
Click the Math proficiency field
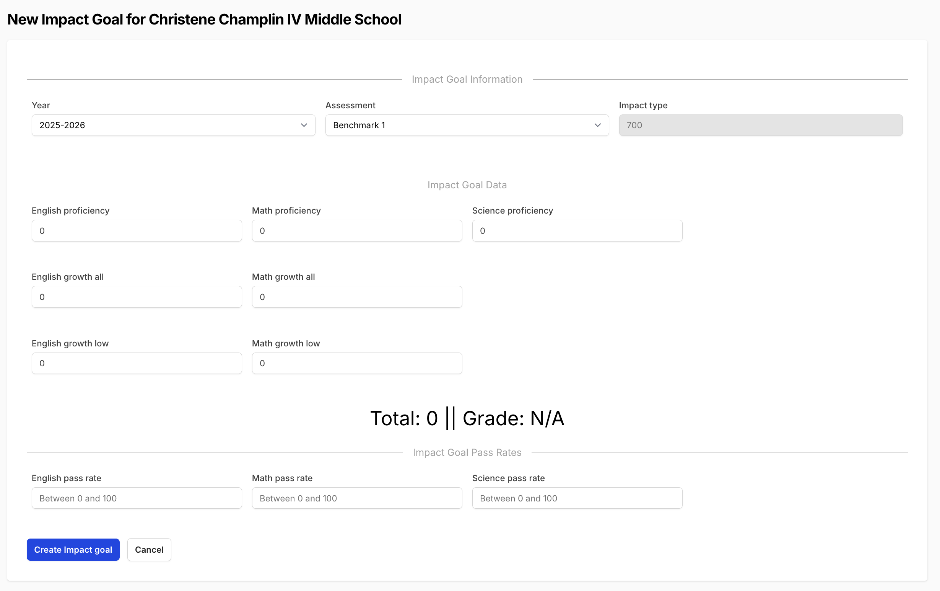[357, 230]
